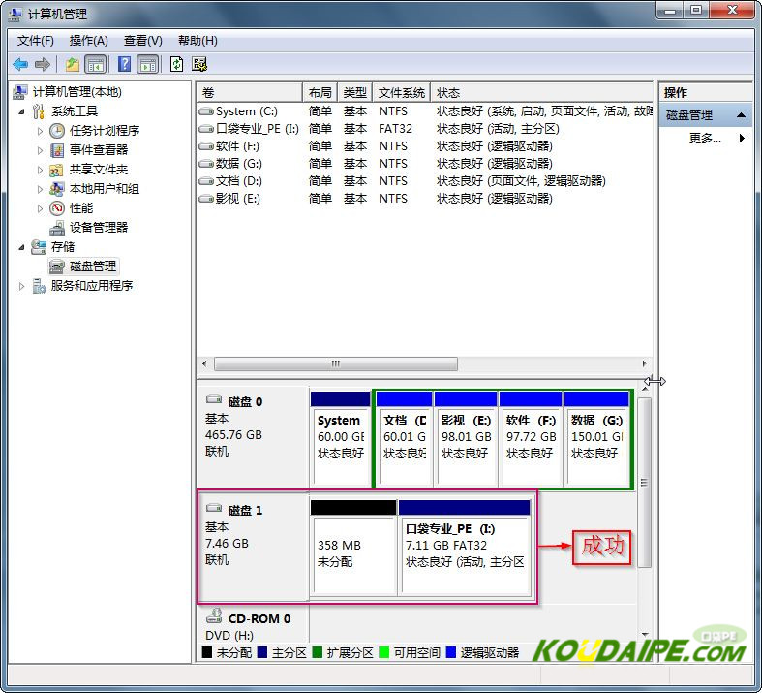Viewport: 762px width, 693px height.
Task: Click the Refresh toolbar icon
Action: click(176, 64)
